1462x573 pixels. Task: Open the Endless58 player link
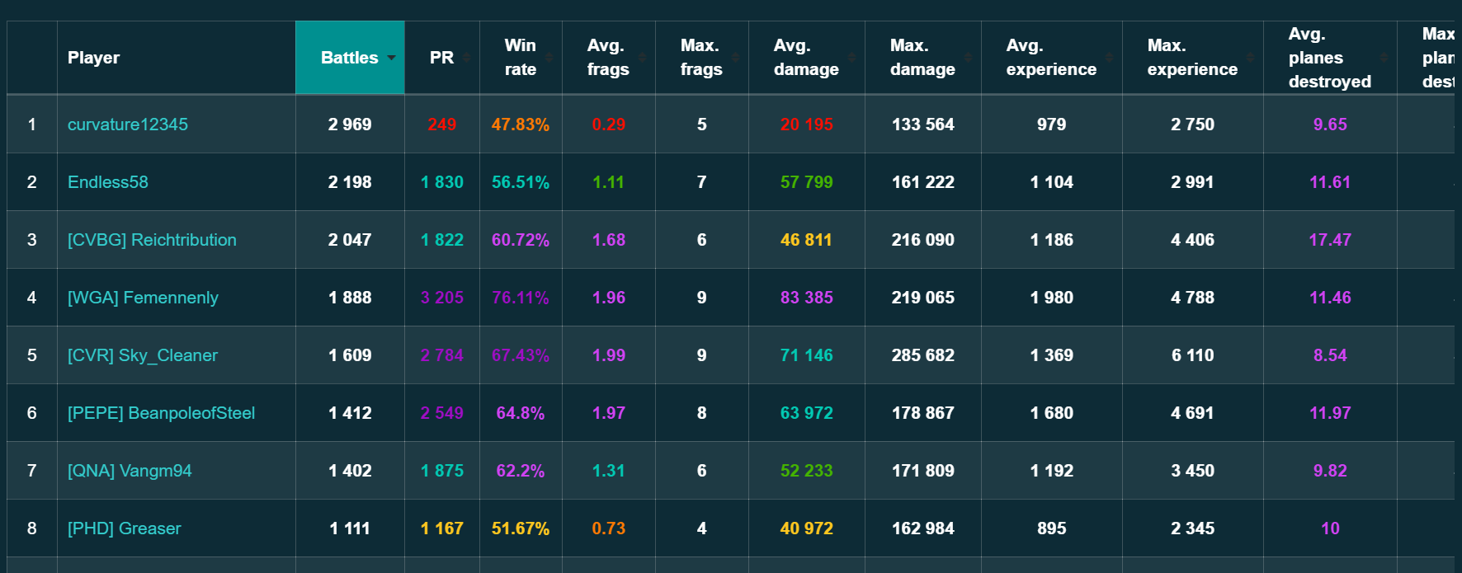tap(108, 182)
